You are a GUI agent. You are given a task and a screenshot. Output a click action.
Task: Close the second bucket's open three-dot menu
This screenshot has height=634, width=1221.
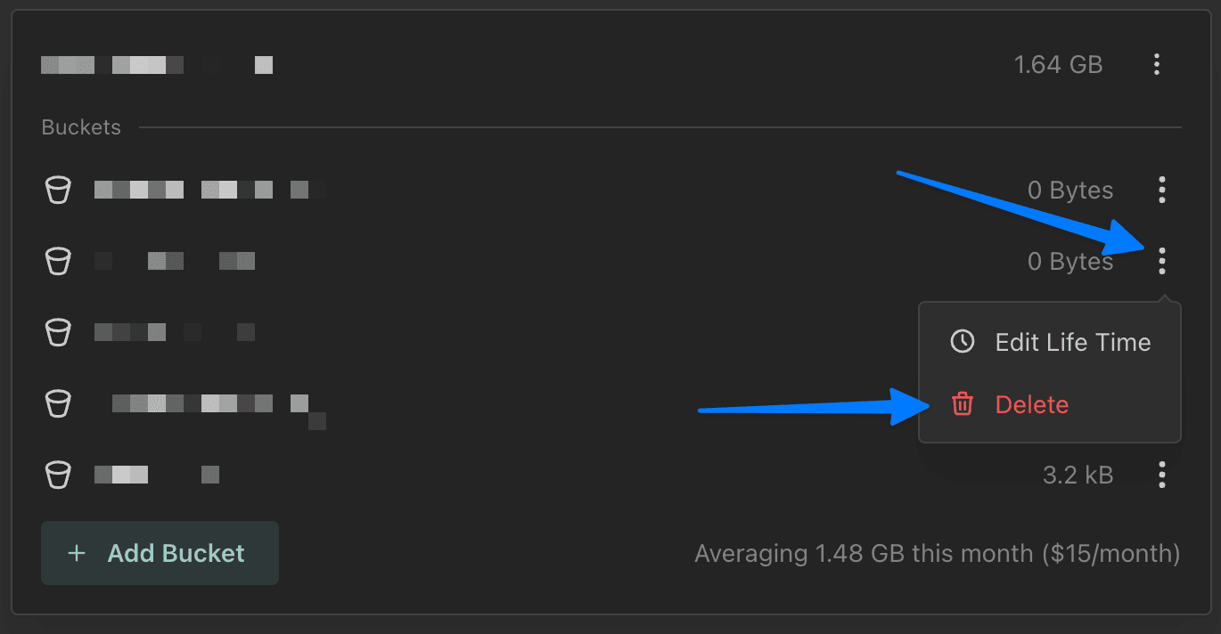pyautogui.click(x=1161, y=261)
